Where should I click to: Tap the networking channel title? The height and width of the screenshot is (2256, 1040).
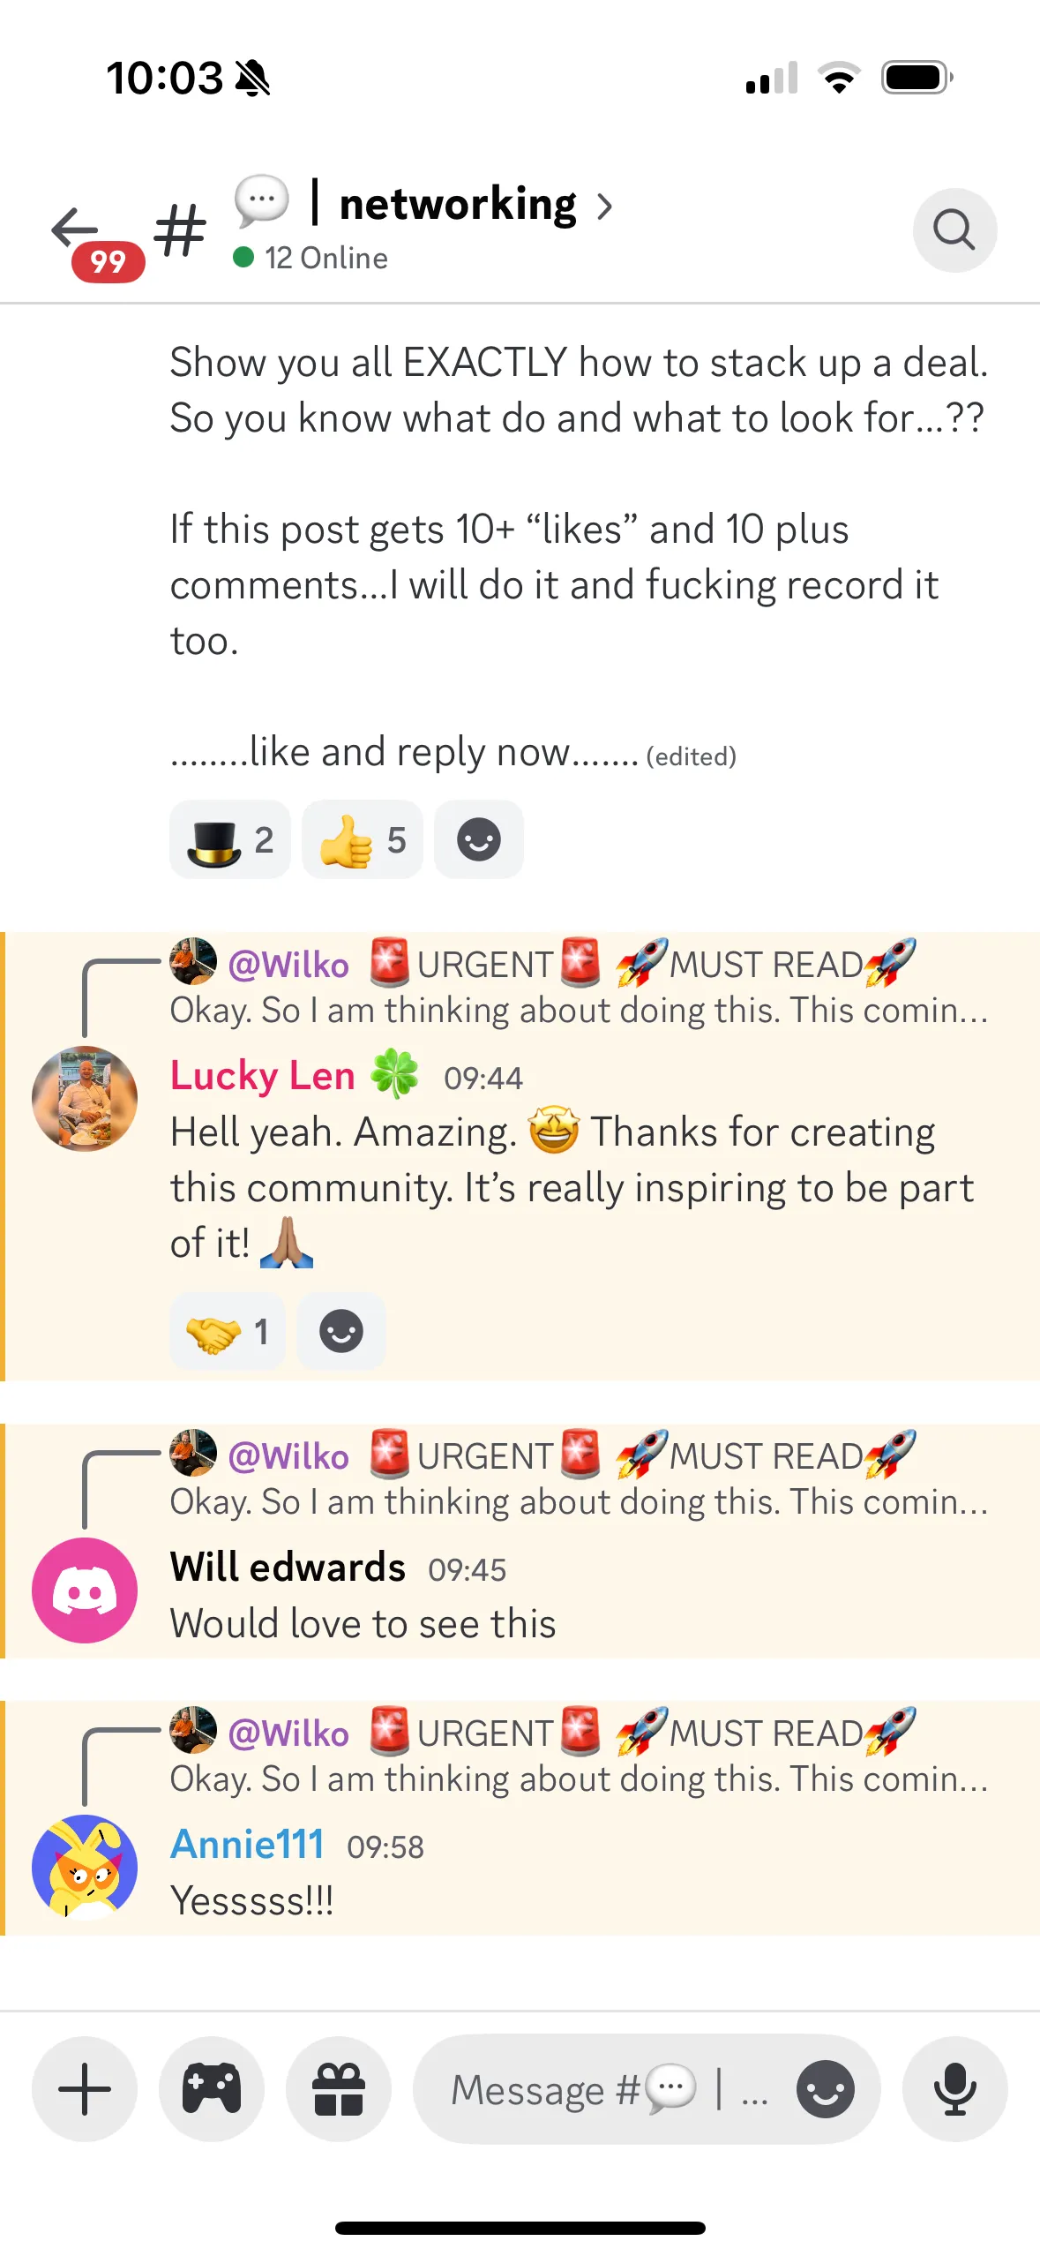[458, 204]
